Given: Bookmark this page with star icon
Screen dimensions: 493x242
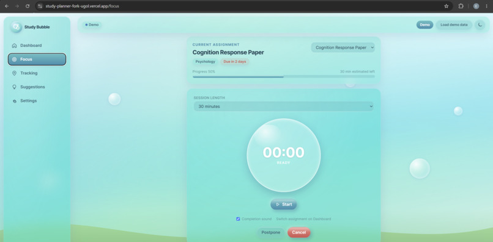Looking at the screenshot, I should [446, 6].
